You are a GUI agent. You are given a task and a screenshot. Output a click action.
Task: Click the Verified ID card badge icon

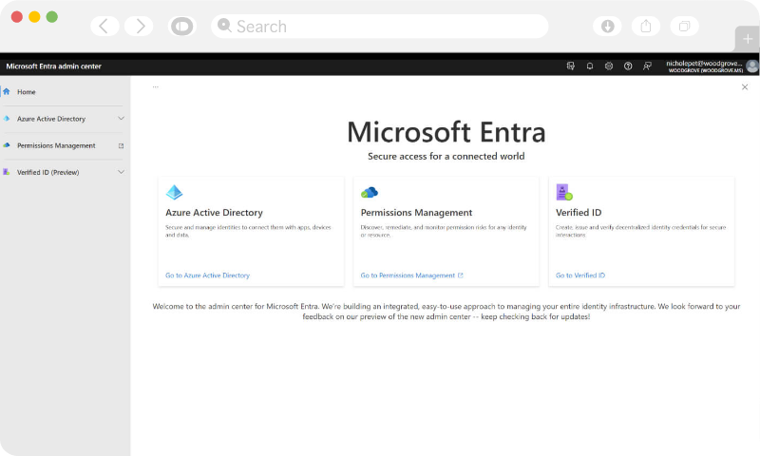(564, 193)
